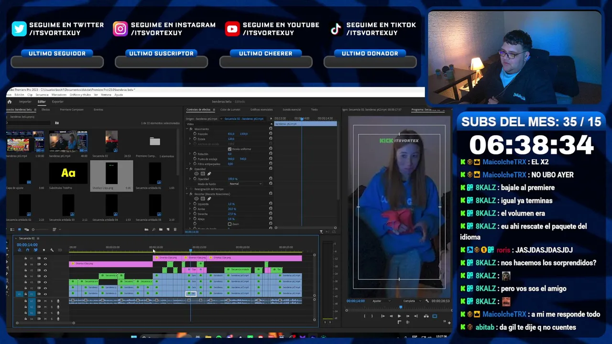Reset the Opacidad value with its reset arrow
This screenshot has height=344, width=612.
click(271, 179)
